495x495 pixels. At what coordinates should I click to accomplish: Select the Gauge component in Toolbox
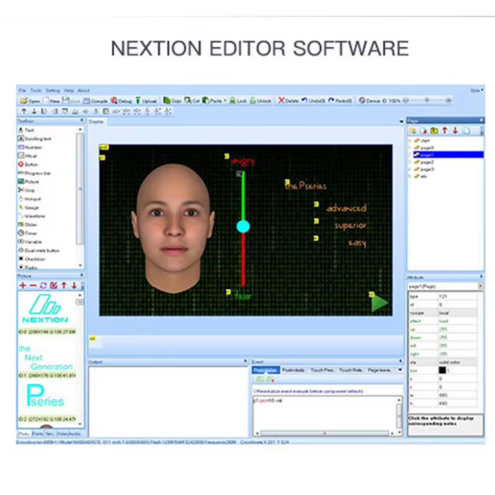pos(31,207)
